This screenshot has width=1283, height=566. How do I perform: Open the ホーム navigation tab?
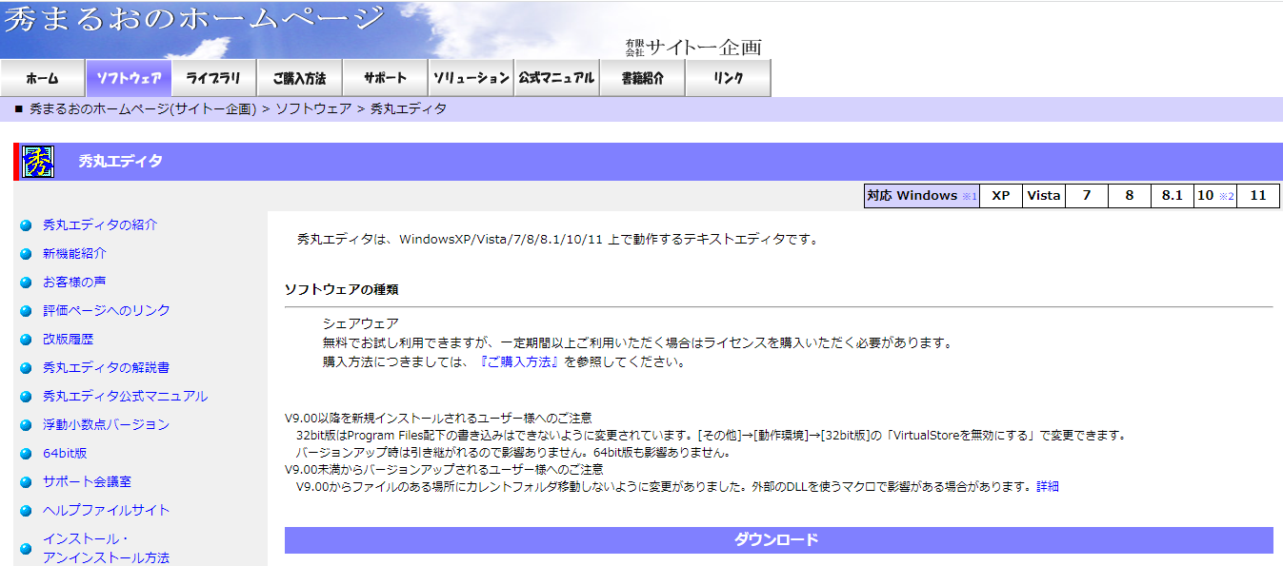point(42,78)
